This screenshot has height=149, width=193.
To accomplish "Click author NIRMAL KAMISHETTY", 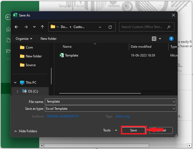I will point(63,116).
